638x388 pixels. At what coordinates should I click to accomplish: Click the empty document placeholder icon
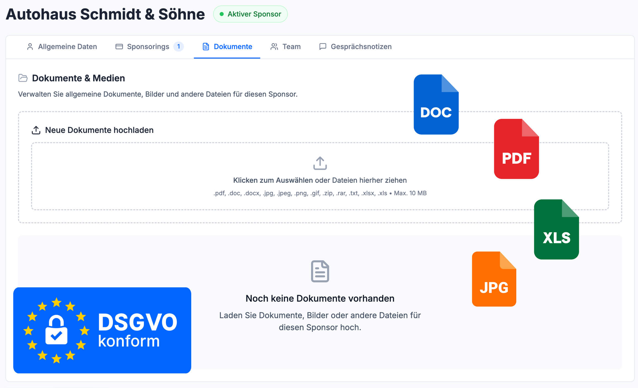click(x=320, y=271)
